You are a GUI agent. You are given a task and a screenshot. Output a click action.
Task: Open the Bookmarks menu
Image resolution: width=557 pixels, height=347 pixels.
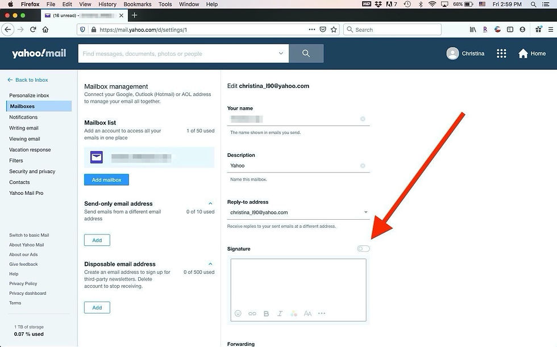click(x=138, y=4)
